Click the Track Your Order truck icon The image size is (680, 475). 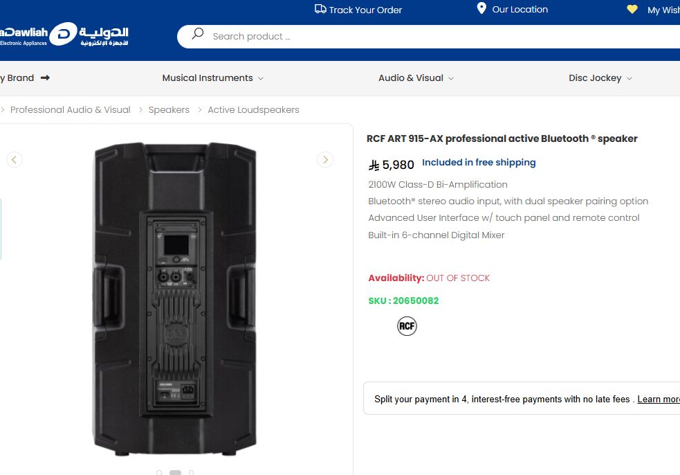click(x=320, y=9)
